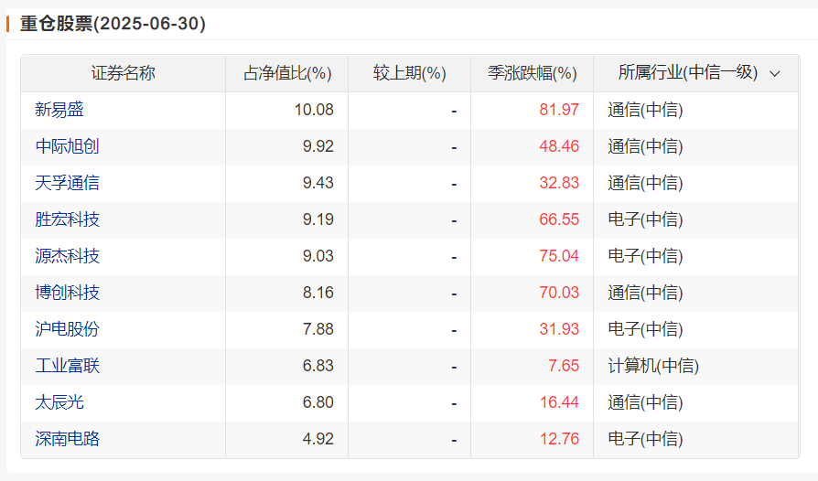Screen dimensions: 818x481
Task: Select the 32.83 quarterly change value
Action: coord(559,182)
